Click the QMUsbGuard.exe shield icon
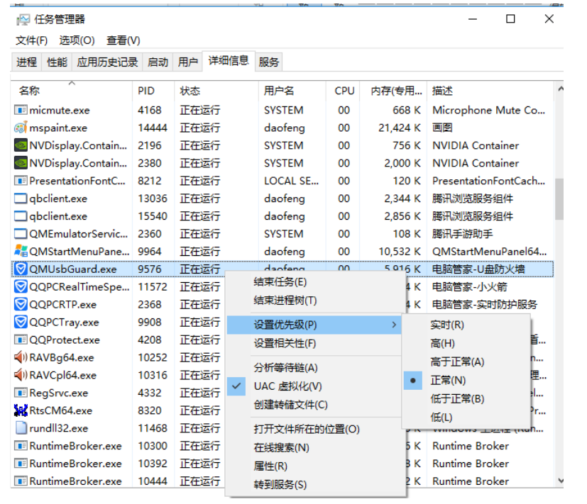This screenshot has width=587, height=504. (x=21, y=269)
